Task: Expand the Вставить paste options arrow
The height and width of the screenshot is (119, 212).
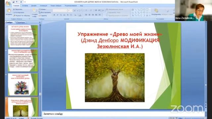Action: coord(9,16)
